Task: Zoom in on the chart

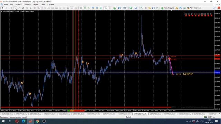Action: pos(93,8)
